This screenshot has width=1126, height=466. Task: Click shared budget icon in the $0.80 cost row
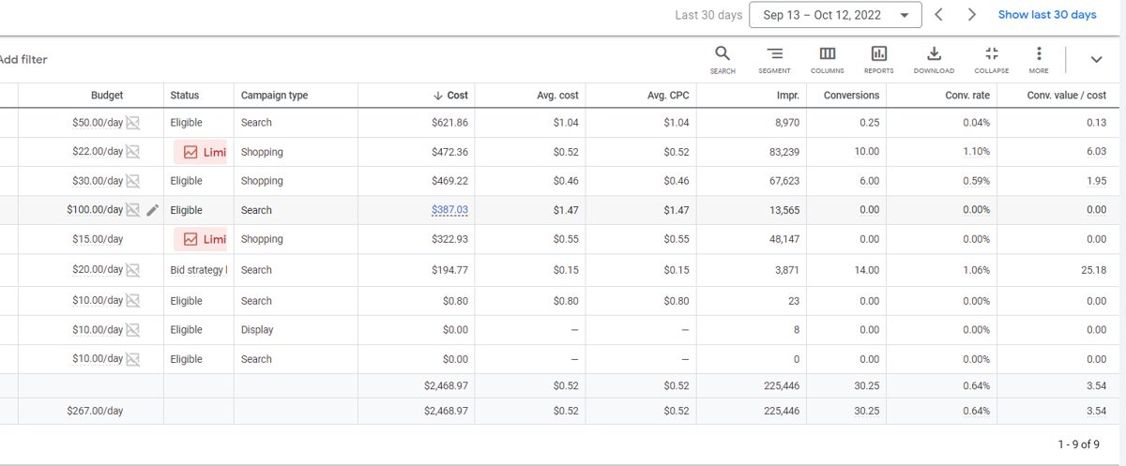click(133, 301)
